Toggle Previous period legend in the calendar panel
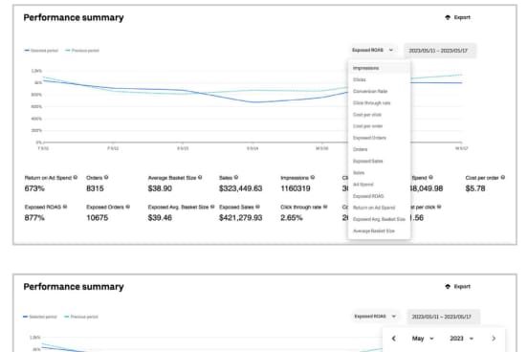 (x=81, y=317)
